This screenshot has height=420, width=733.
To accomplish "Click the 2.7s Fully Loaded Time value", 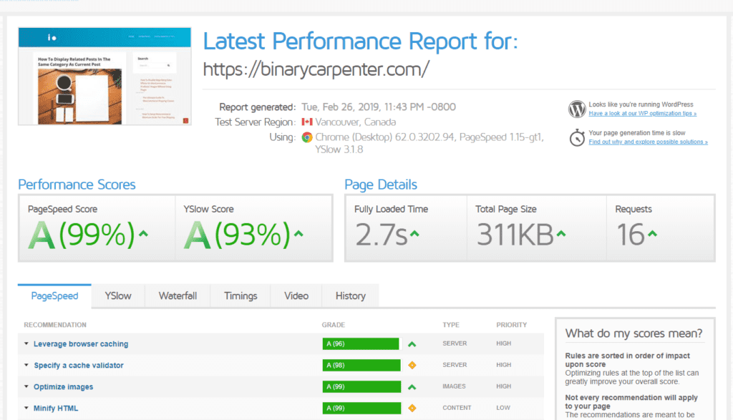I will [381, 234].
